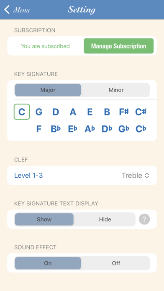Expand the Level 1-3 clef row
The height and width of the screenshot is (291, 164).
click(x=82, y=175)
